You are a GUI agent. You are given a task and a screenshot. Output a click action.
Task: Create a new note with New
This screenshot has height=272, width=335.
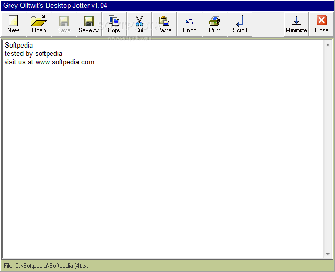coord(13,24)
